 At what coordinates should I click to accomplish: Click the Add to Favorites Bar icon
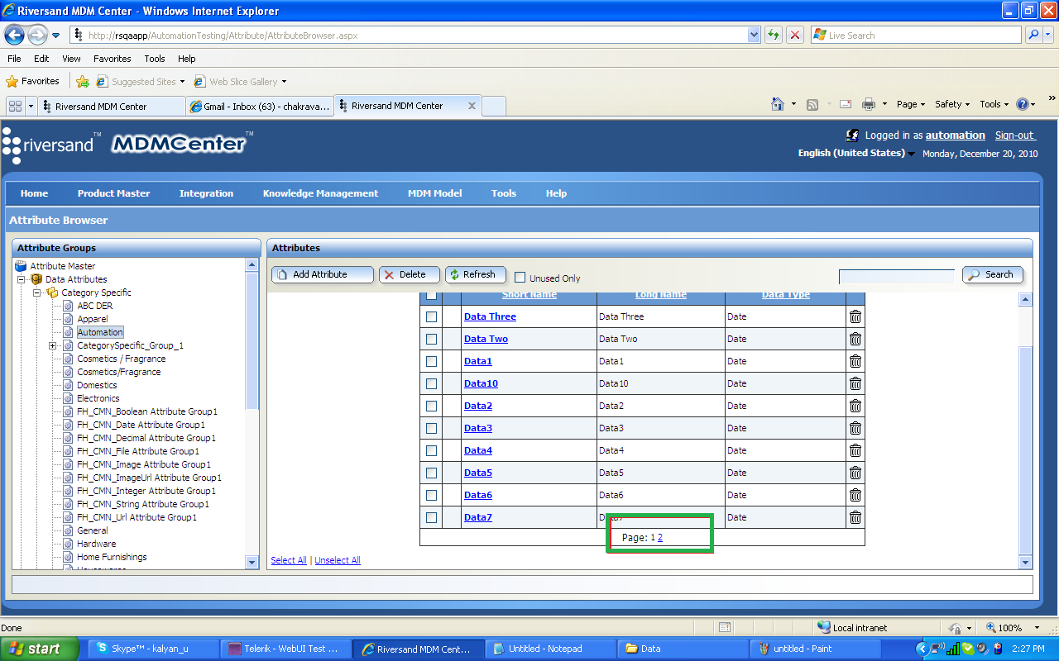tap(83, 81)
